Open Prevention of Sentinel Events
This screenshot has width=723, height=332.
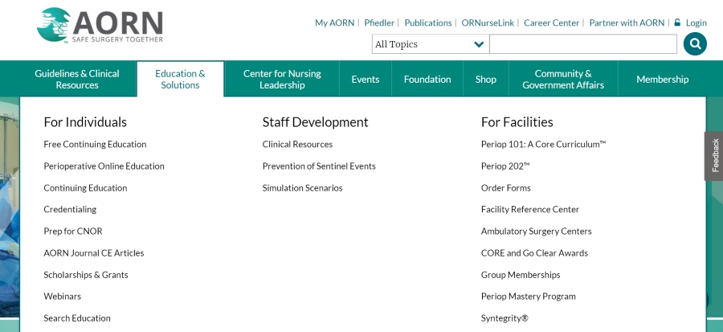point(319,166)
